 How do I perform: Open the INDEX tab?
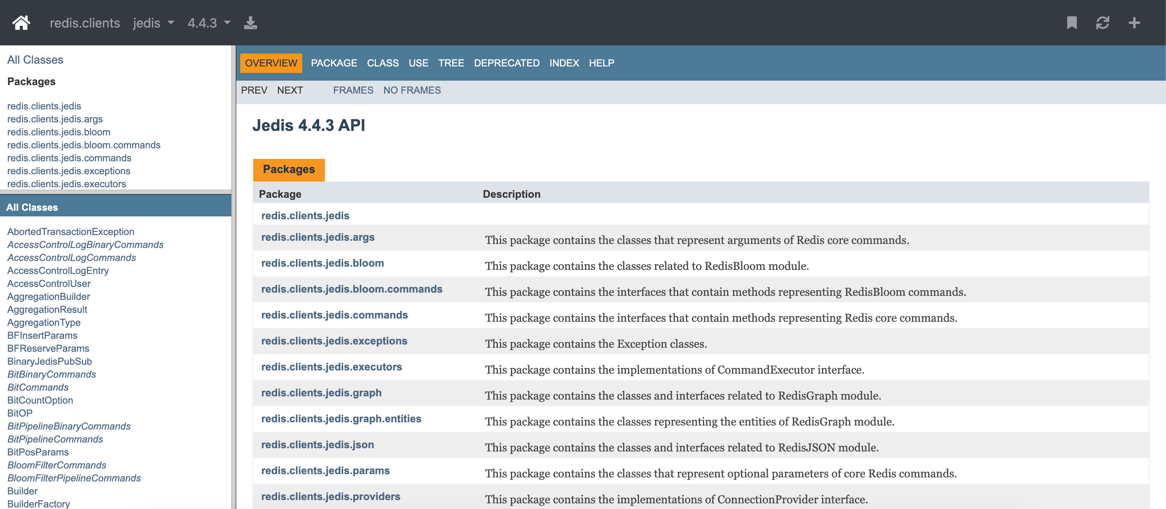(564, 63)
